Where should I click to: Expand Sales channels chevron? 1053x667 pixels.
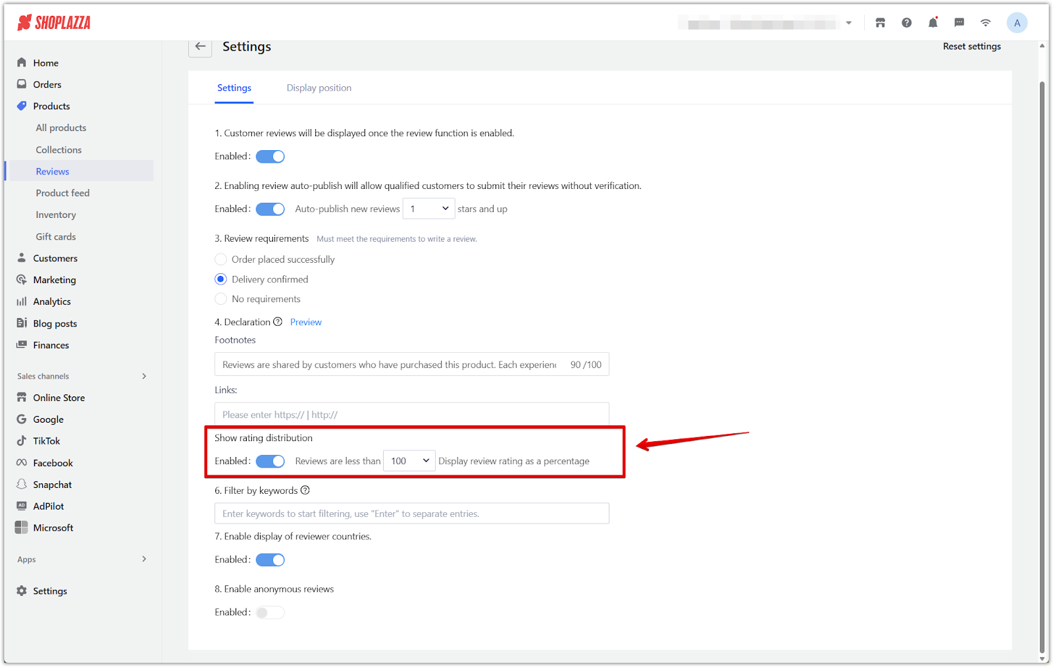[144, 376]
